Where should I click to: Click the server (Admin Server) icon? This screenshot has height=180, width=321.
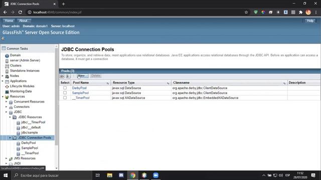click(7, 61)
